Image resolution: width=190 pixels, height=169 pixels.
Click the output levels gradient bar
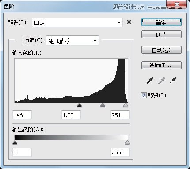[x=71, y=137]
